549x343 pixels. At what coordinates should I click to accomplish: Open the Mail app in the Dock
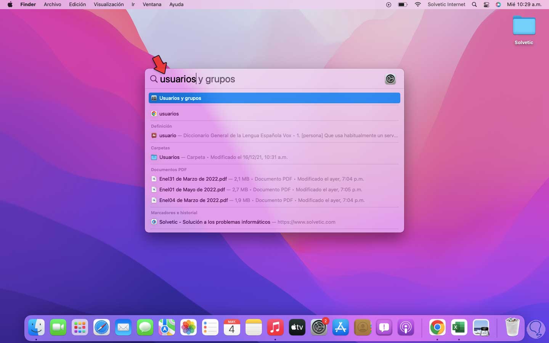tap(124, 327)
